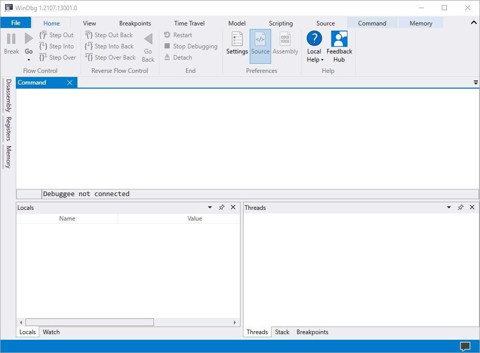Viewport: 480px width, 353px height.
Task: Switch to the Stack bottom tab
Action: coord(282,332)
